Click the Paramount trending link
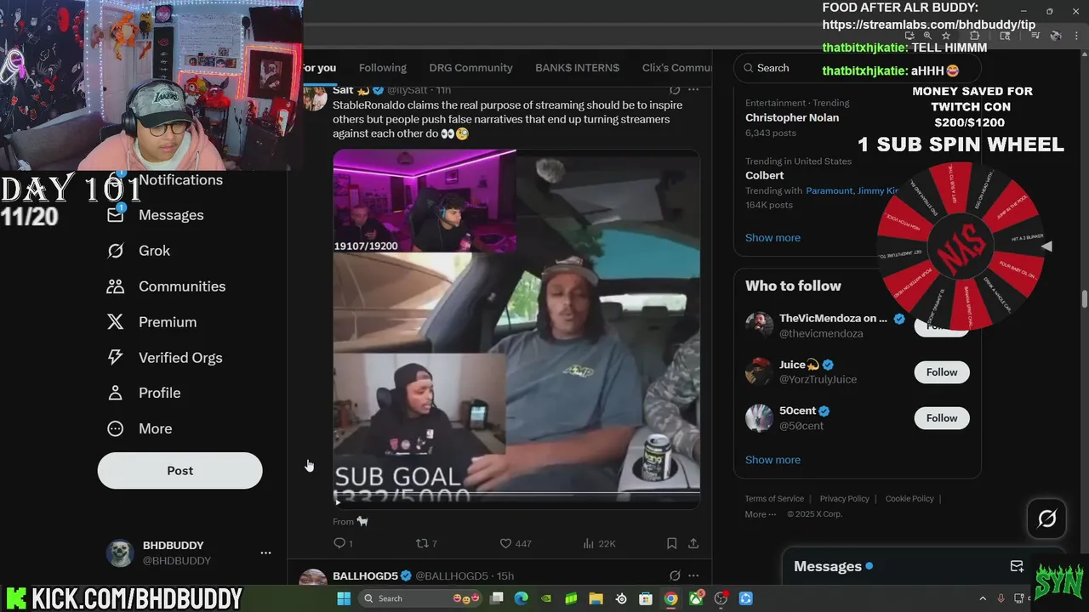Image resolution: width=1089 pixels, height=612 pixels. click(x=830, y=190)
